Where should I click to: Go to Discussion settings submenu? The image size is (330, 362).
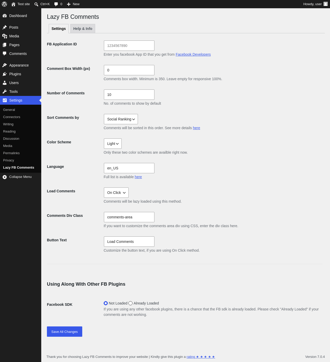pos(11,139)
